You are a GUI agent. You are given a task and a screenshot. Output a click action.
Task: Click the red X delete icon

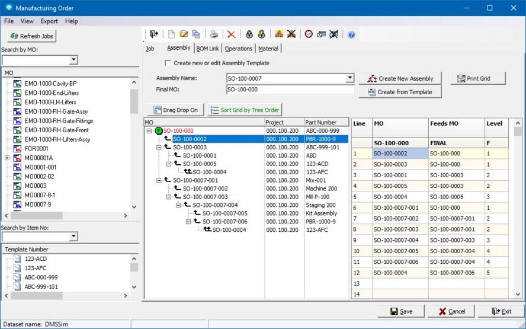pyautogui.click(x=231, y=34)
